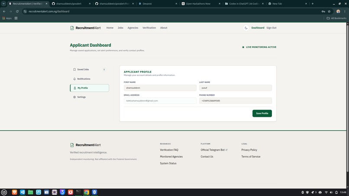The image size is (349, 196).
Task: Open the About nav link
Action: tap(164, 28)
